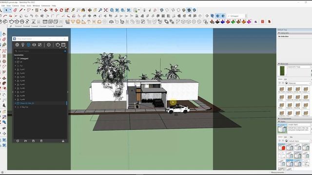Image resolution: width=312 pixels, height=175 pixels.
Task: Switch to Styles Mix tab
Action: pos(291,137)
